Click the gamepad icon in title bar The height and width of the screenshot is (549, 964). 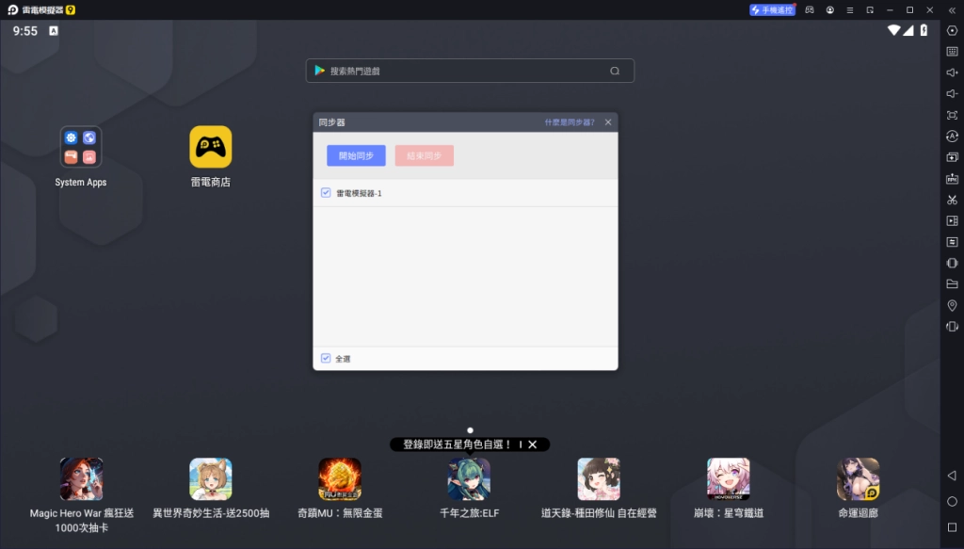click(810, 9)
